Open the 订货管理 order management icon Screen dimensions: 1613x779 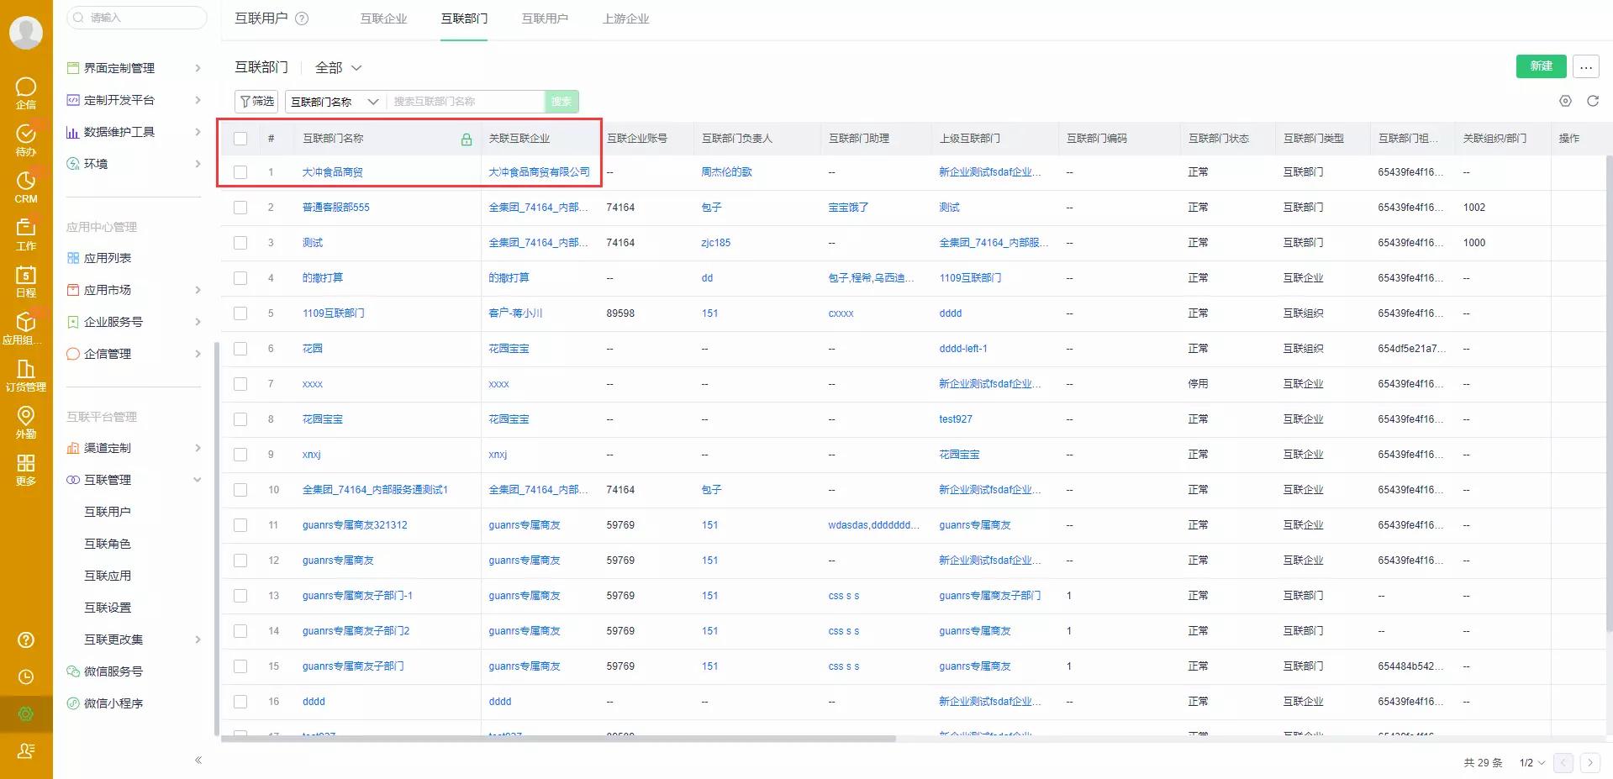(26, 374)
